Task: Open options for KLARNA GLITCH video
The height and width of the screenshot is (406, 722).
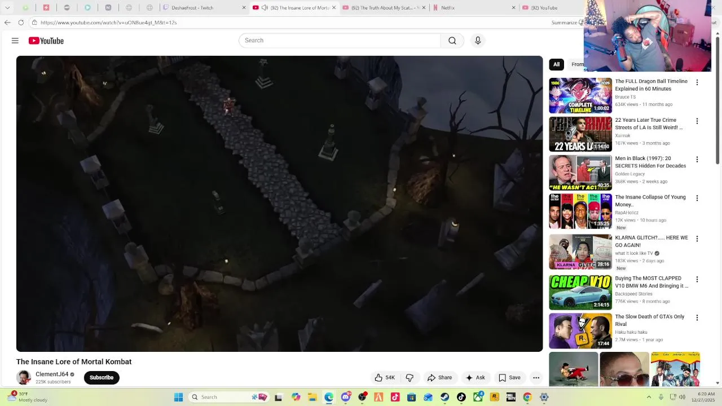Action: (697, 239)
